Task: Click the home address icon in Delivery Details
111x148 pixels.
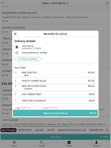Action: tap(17, 47)
